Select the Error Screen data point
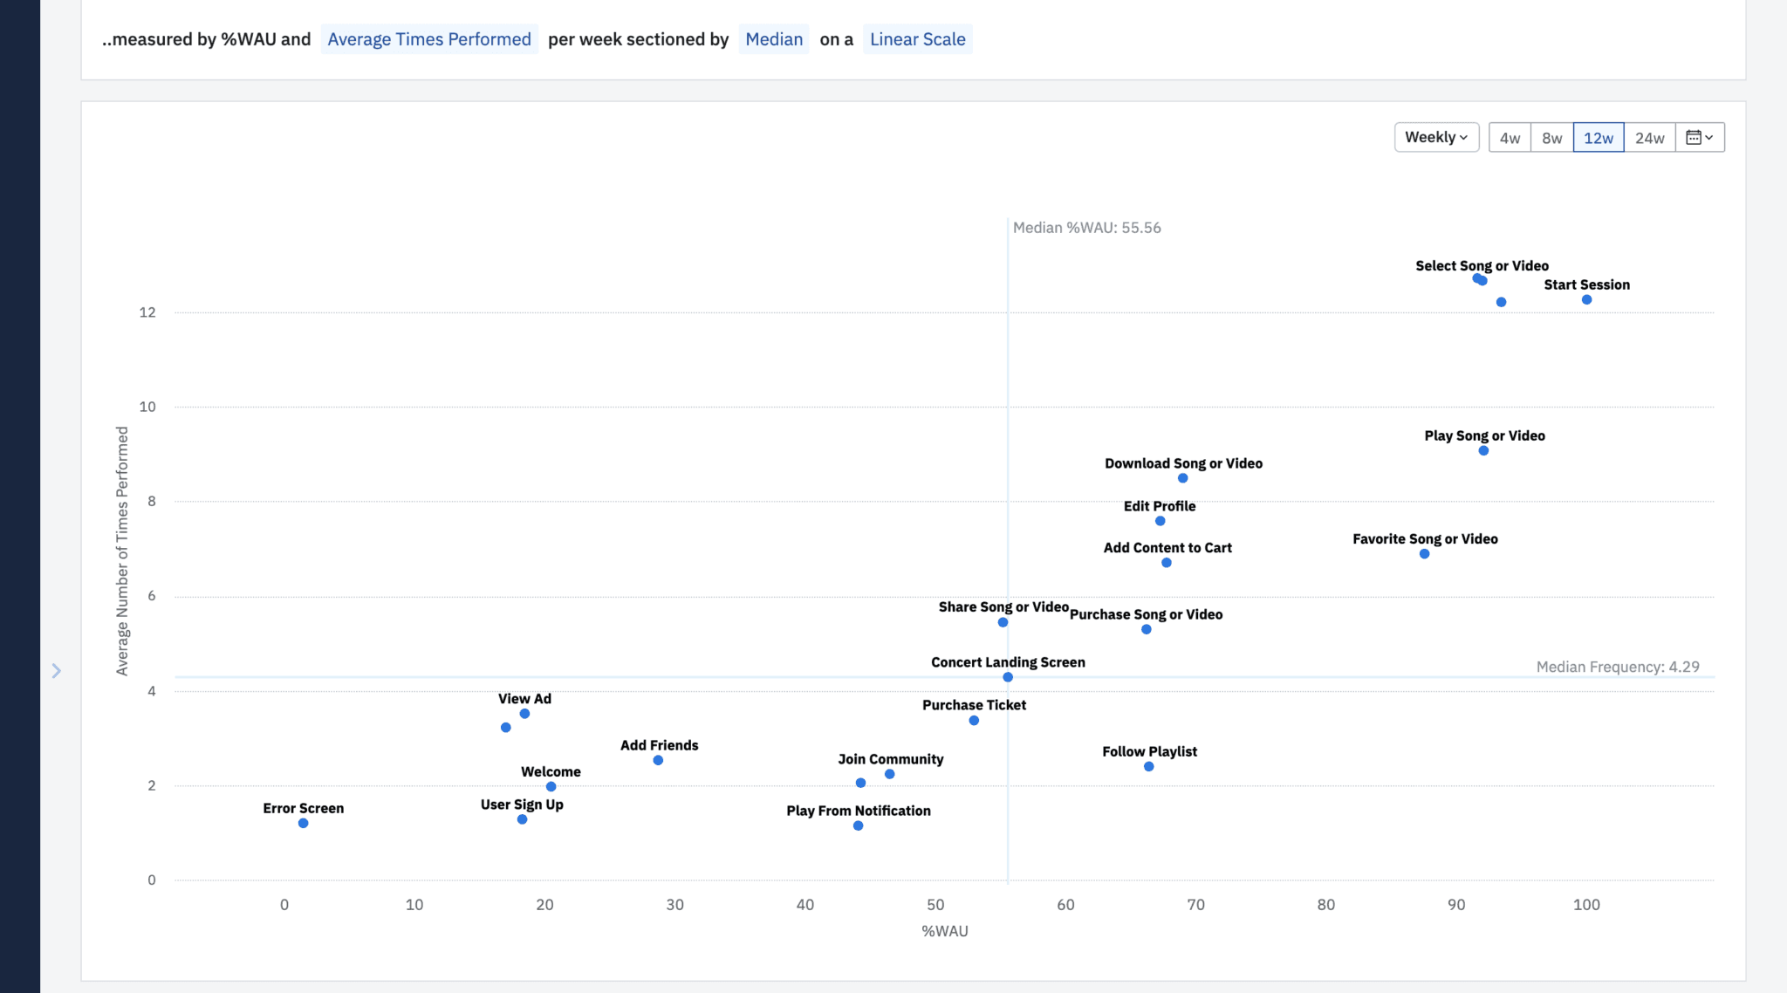This screenshot has width=1787, height=993. coord(302,823)
